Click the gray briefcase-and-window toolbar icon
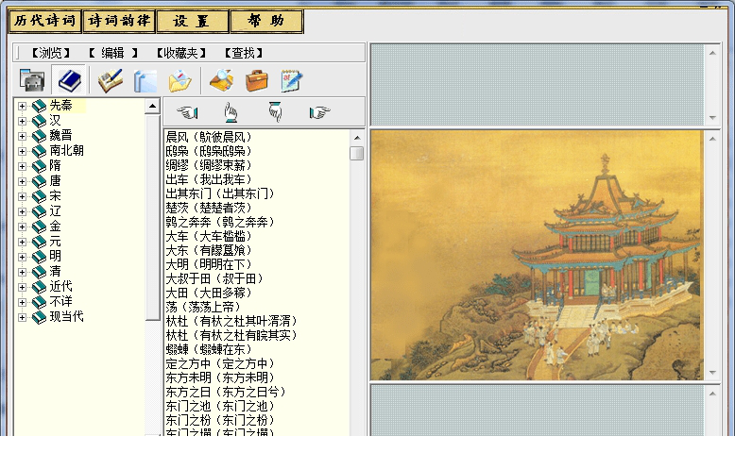The height and width of the screenshot is (453, 735). pos(32,80)
